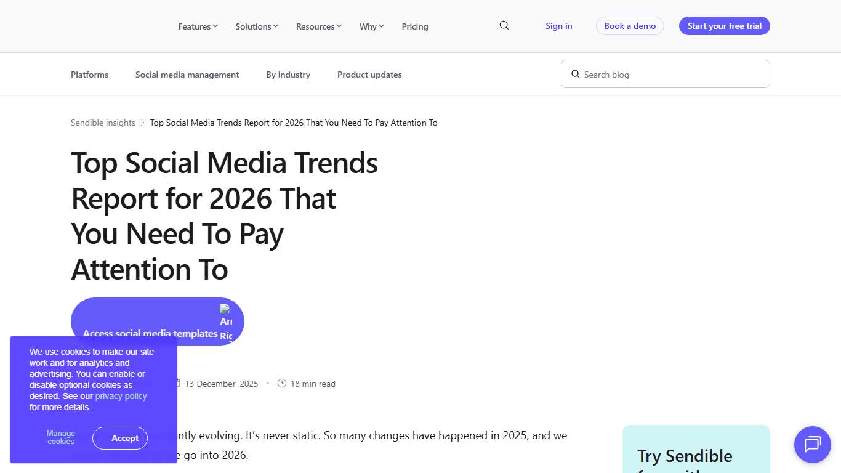This screenshot has width=841, height=473.
Task: Click the Sign in link
Action: 558,26
